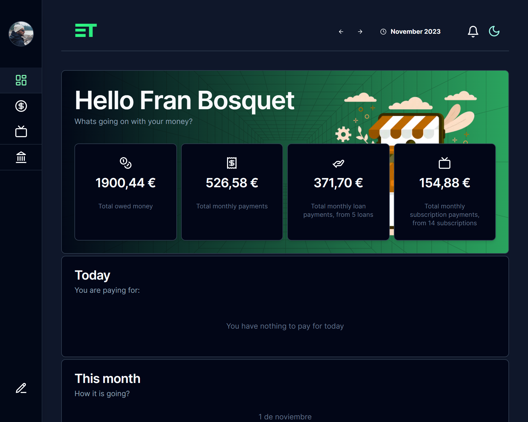
Task: Click the receipt icon above 526,58 €
Action: 232,163
